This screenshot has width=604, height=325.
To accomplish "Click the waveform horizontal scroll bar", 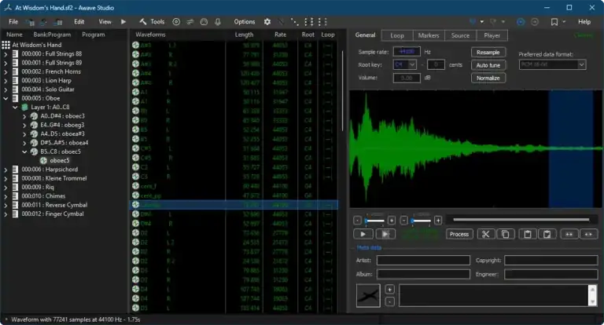I will (x=521, y=220).
